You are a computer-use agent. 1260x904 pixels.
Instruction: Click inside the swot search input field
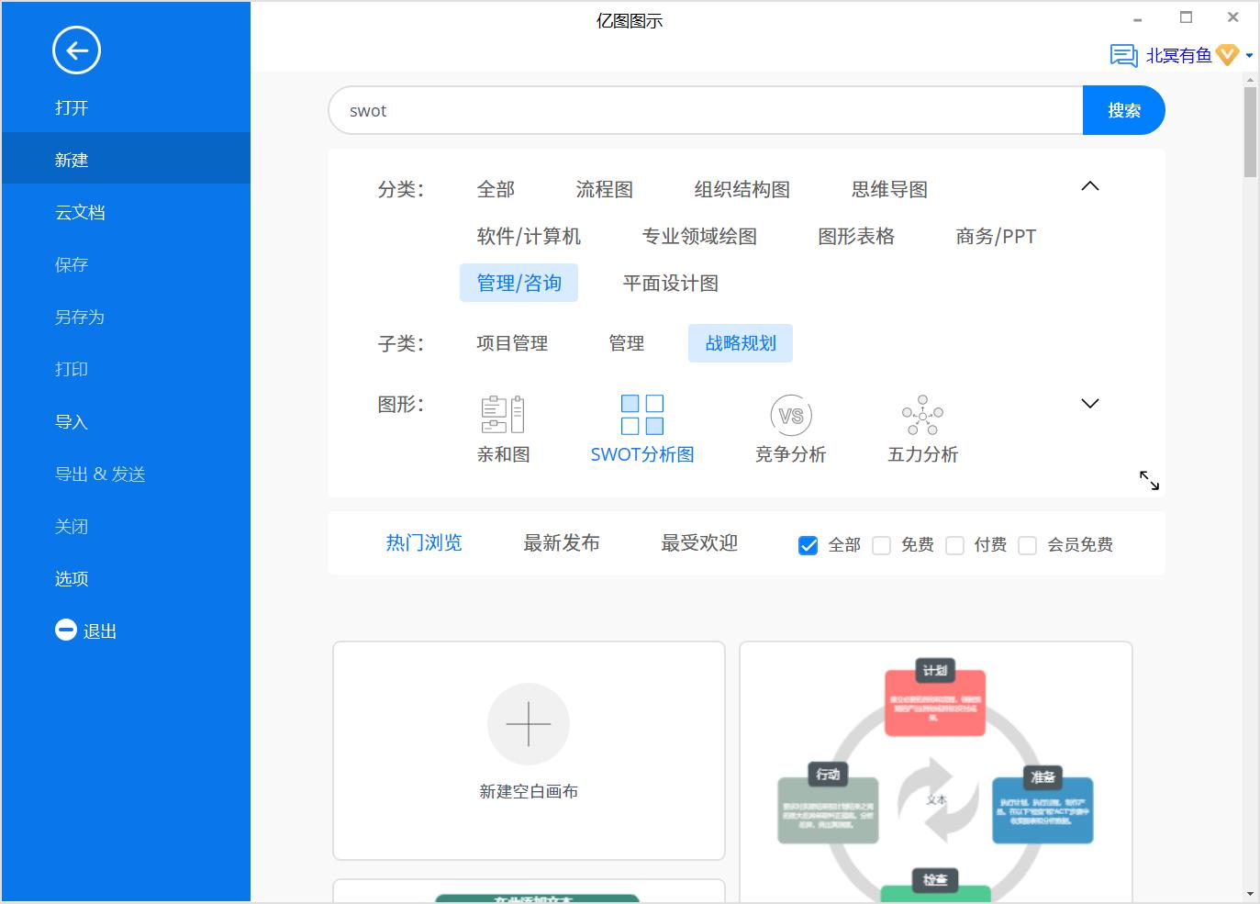coord(642,110)
